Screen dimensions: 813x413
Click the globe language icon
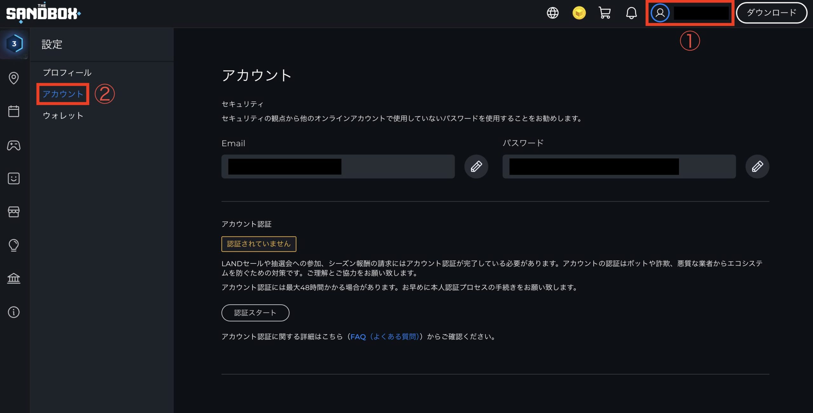tap(553, 13)
